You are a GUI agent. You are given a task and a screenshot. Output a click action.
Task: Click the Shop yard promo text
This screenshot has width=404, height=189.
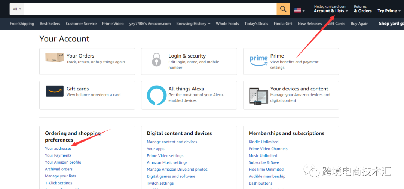391,24
